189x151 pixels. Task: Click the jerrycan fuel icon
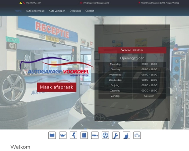[84, 135]
